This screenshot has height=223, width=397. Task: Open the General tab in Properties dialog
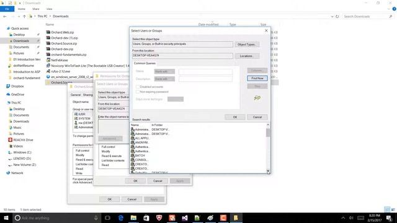76,95
